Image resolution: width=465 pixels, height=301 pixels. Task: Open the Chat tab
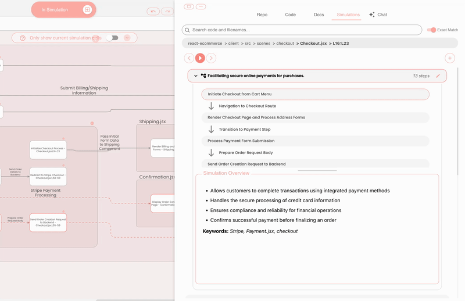(x=378, y=15)
